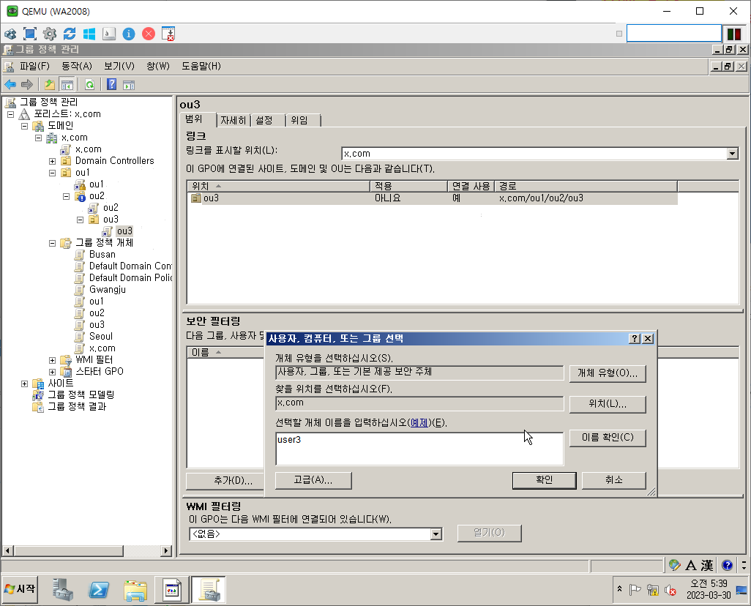Click the 위치(L)... button
This screenshot has width=751, height=606.
click(x=608, y=404)
